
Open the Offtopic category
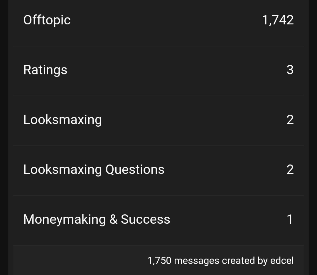click(47, 20)
